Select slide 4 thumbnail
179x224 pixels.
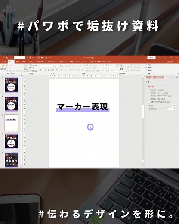(x=11, y=141)
